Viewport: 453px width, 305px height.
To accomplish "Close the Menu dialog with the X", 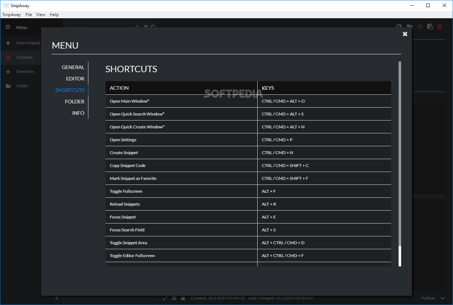I will click(405, 34).
